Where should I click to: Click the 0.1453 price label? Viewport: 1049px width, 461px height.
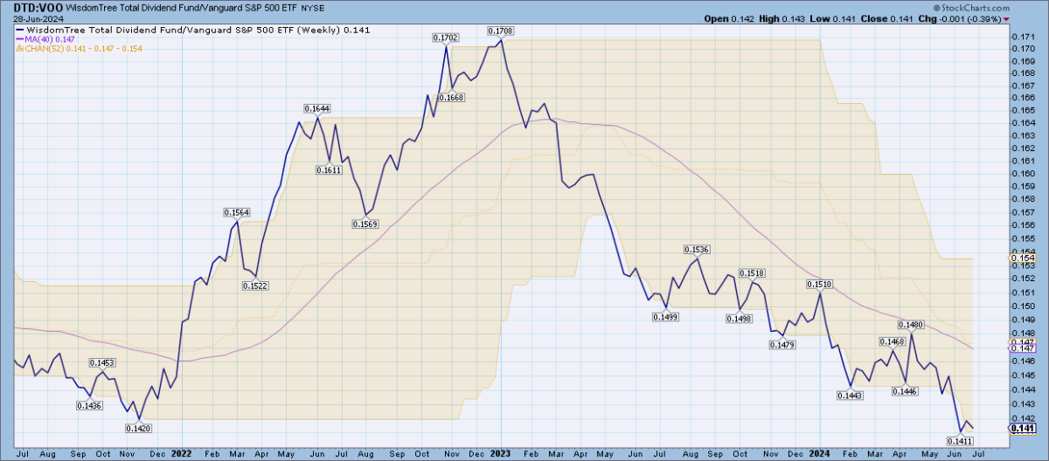click(103, 362)
